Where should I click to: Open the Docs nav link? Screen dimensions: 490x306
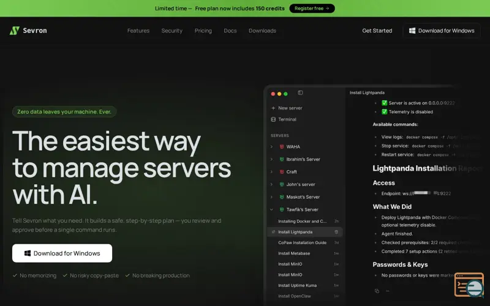click(x=230, y=31)
